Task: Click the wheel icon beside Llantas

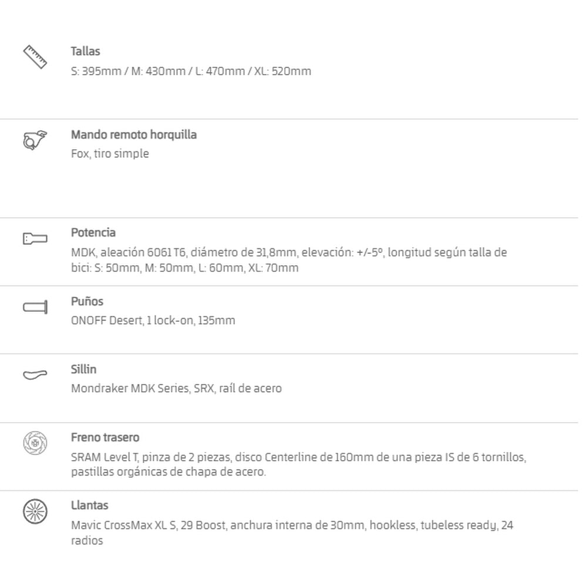Action: (35, 511)
